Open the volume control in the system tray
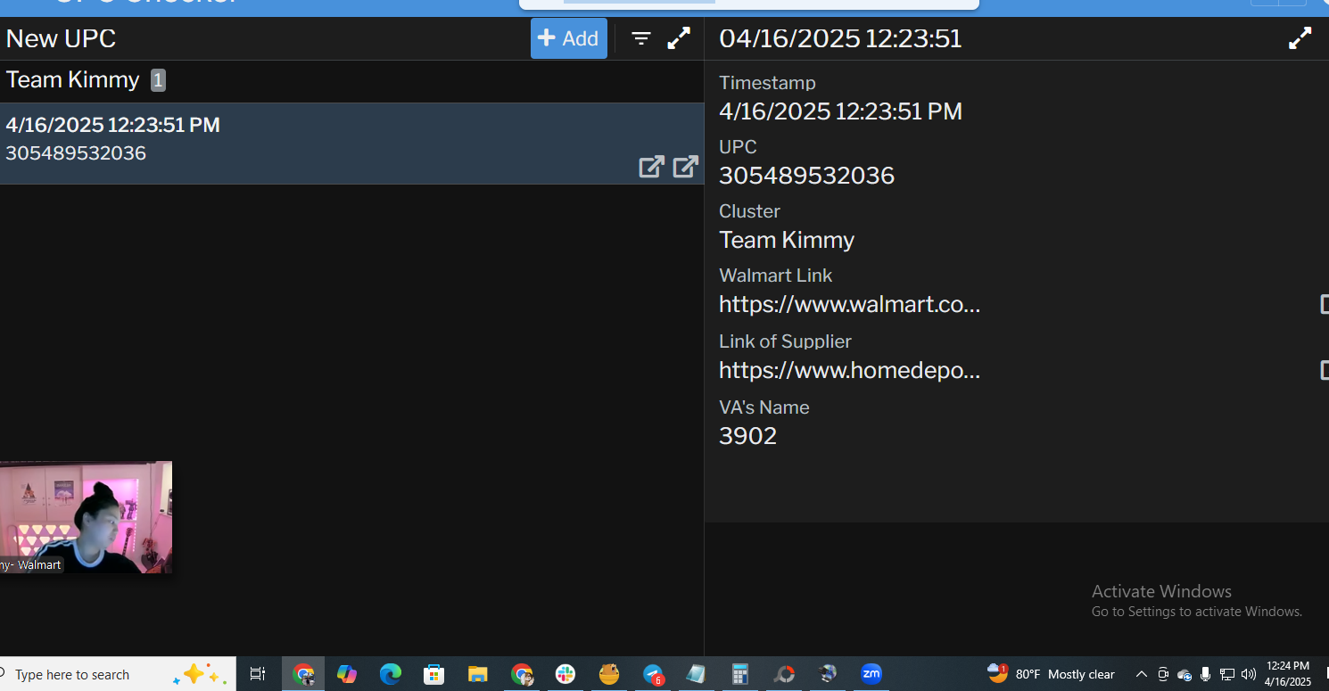 (x=1248, y=674)
